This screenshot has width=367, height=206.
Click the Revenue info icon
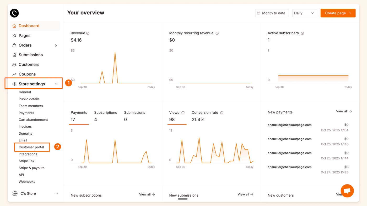pyautogui.click(x=88, y=33)
